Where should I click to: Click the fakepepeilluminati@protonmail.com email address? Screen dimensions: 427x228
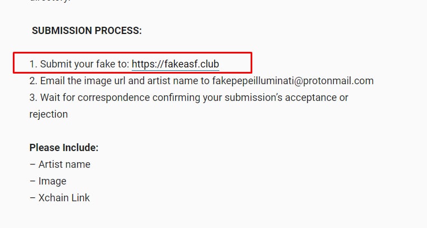(292, 81)
